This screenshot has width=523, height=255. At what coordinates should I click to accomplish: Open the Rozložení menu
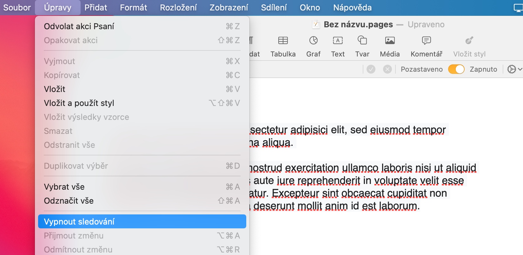coord(178,8)
